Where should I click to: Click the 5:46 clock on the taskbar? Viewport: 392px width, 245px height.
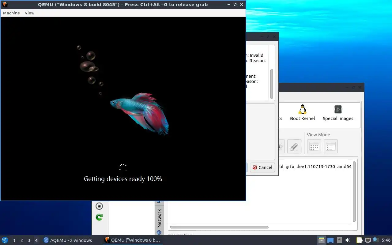386,240
